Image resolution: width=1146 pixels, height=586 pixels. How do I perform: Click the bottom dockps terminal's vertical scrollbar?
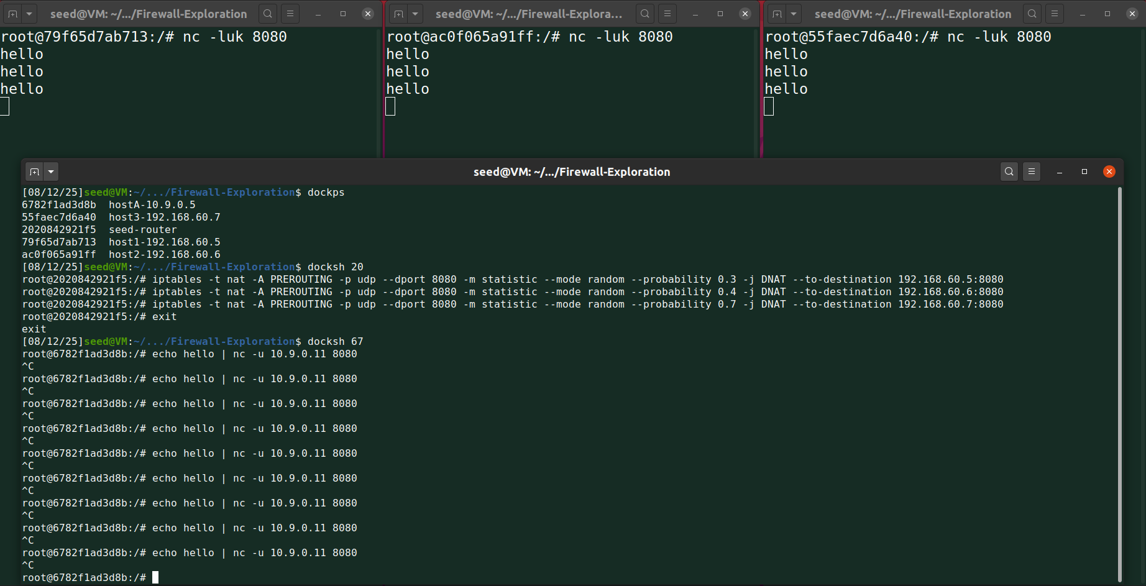1119,373
